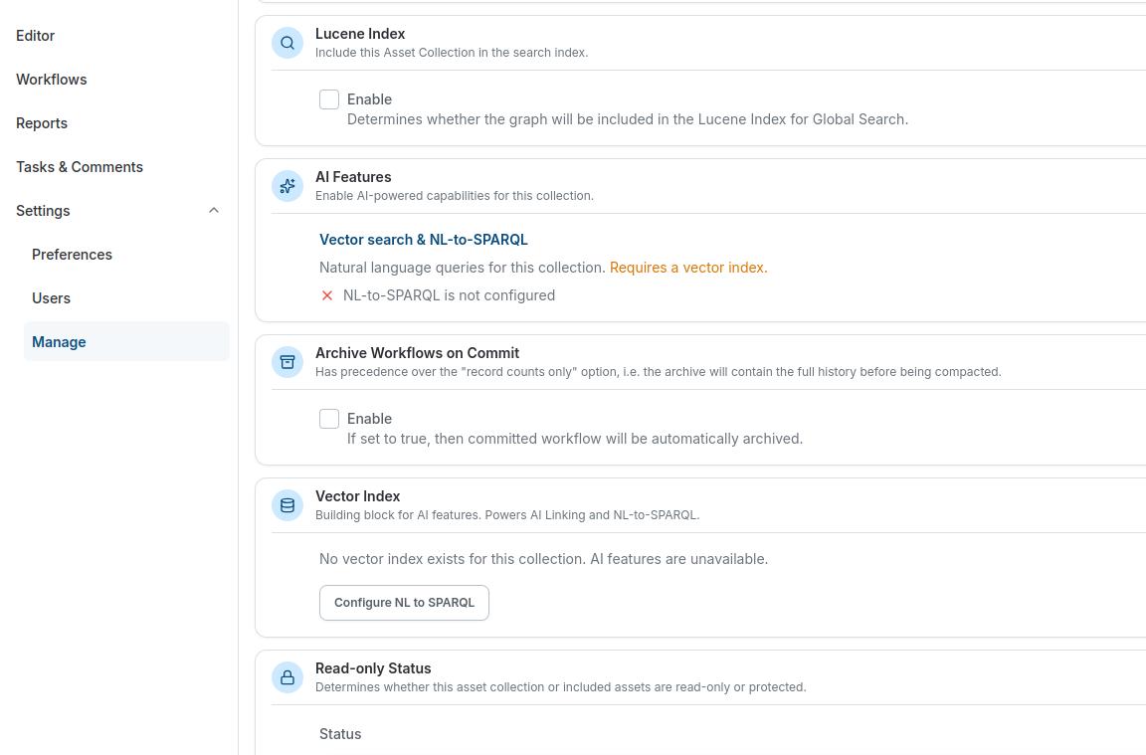Click 'Enable AI-powered capabilities' description

click(455, 196)
